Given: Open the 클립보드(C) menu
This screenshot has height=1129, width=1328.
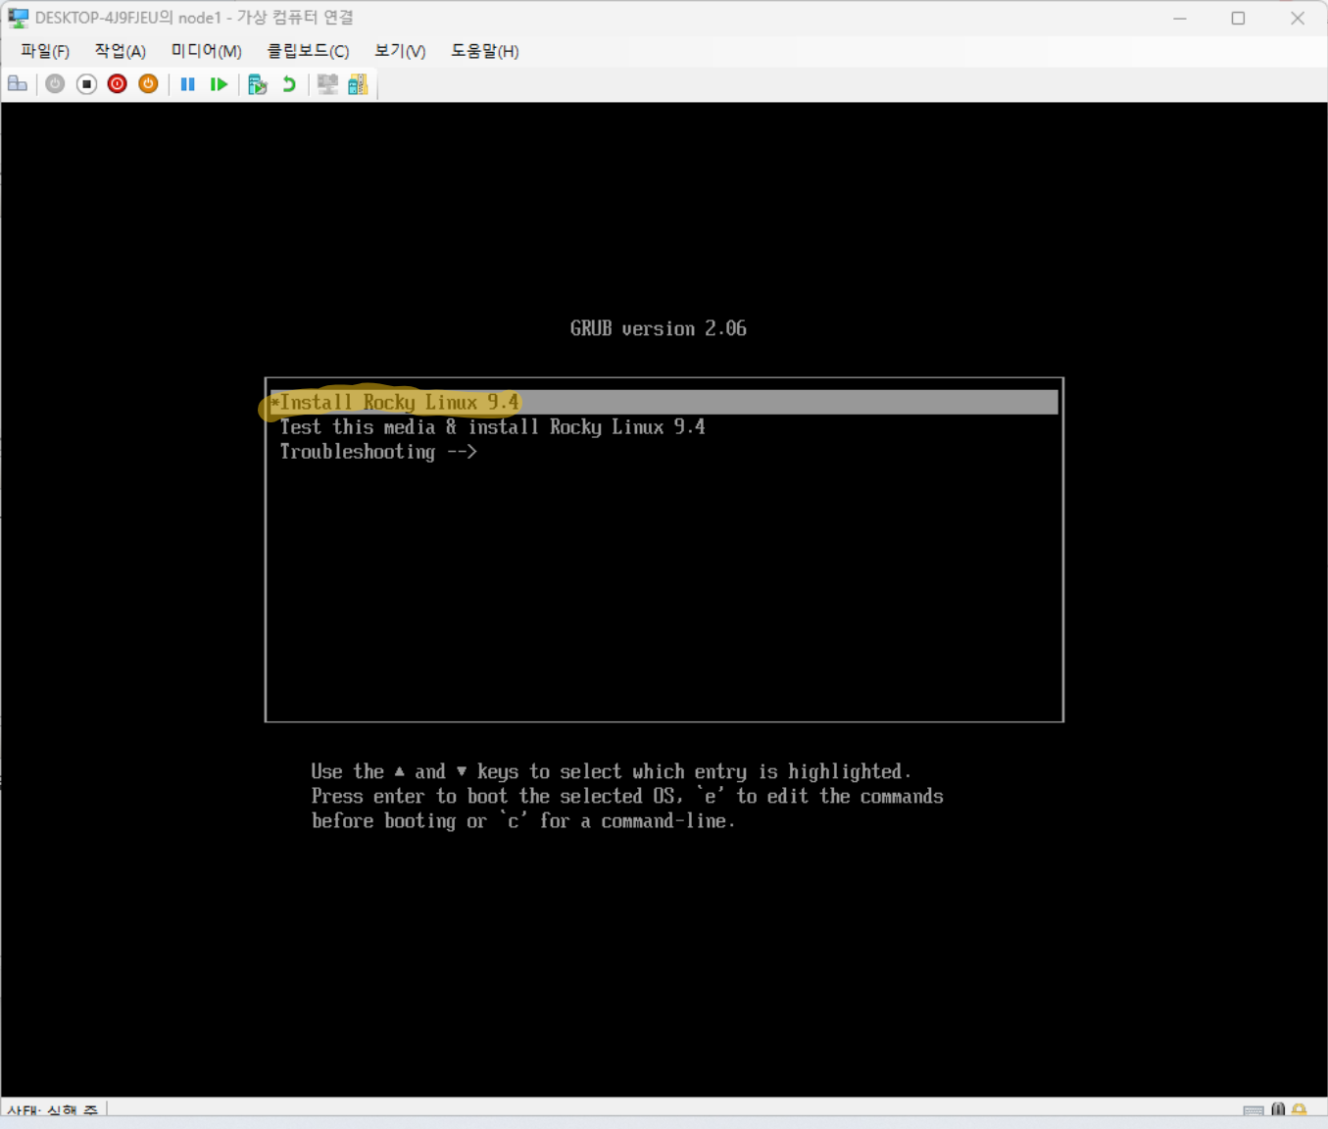Looking at the screenshot, I should 309,51.
